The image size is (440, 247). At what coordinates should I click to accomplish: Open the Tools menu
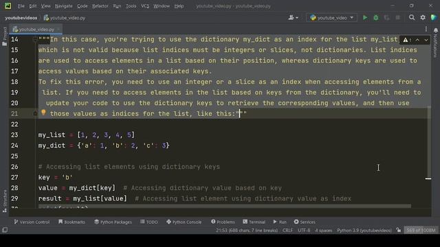click(x=131, y=6)
